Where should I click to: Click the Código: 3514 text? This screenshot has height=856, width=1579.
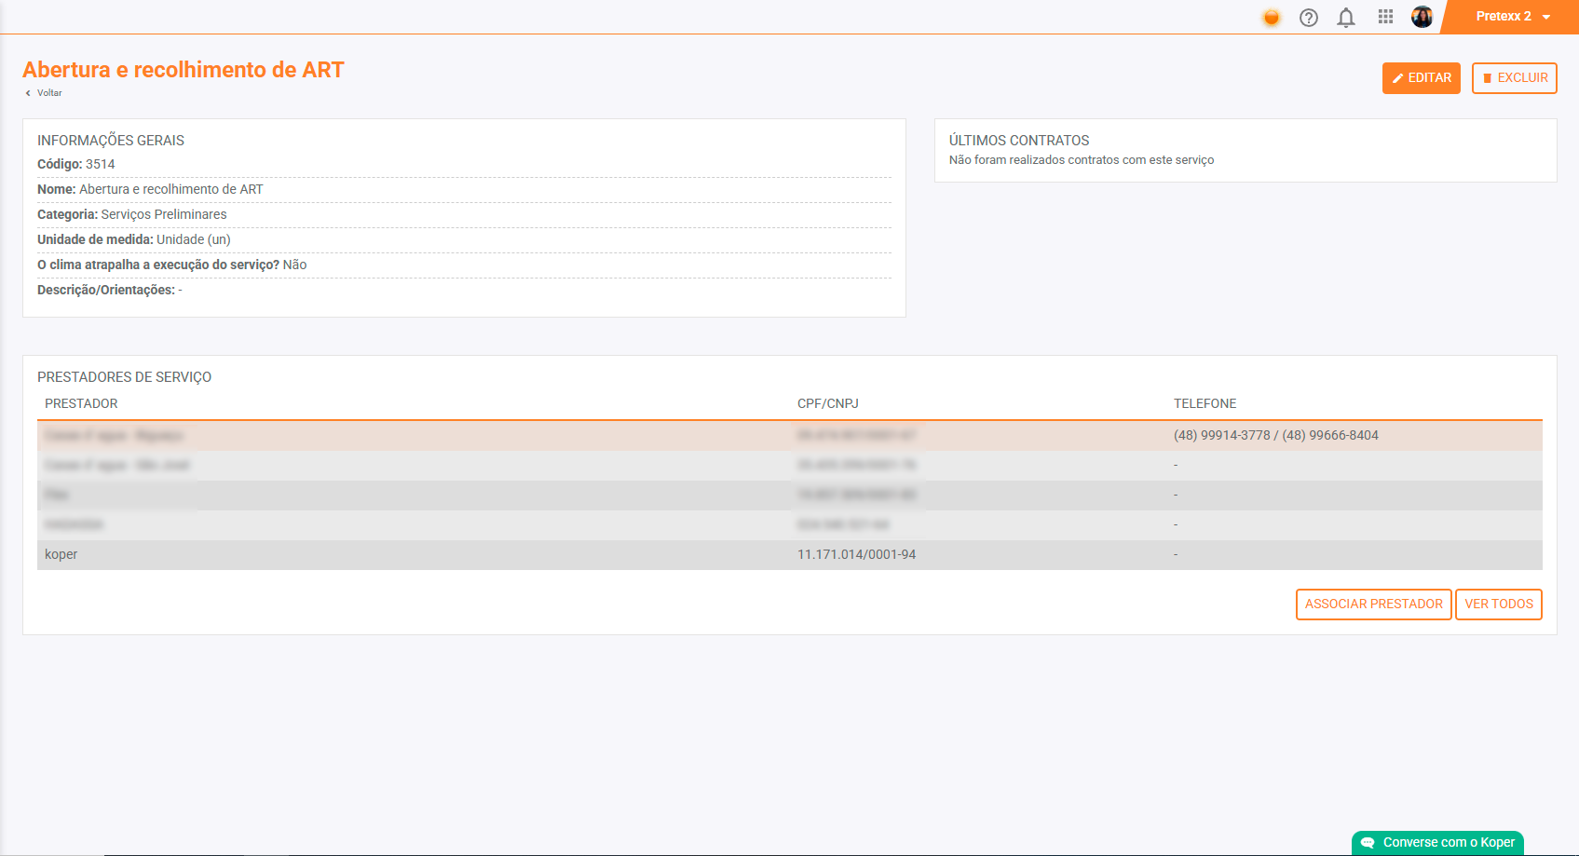click(76, 165)
